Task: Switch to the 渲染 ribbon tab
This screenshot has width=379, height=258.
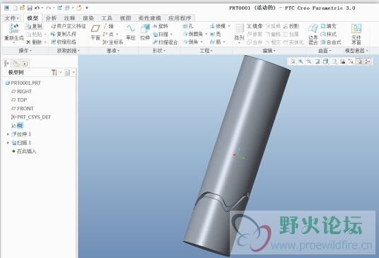Action: pyautogui.click(x=88, y=18)
